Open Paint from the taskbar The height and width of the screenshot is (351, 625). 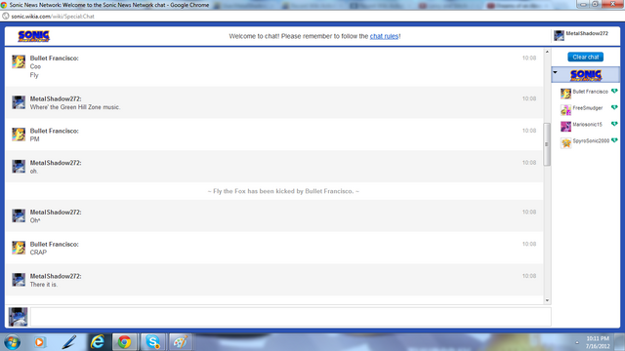(180, 342)
